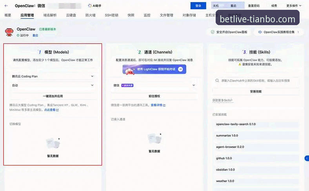Click the arrow icon on LightClaw banner
This screenshot has height=191, width=309.
click(180, 69)
